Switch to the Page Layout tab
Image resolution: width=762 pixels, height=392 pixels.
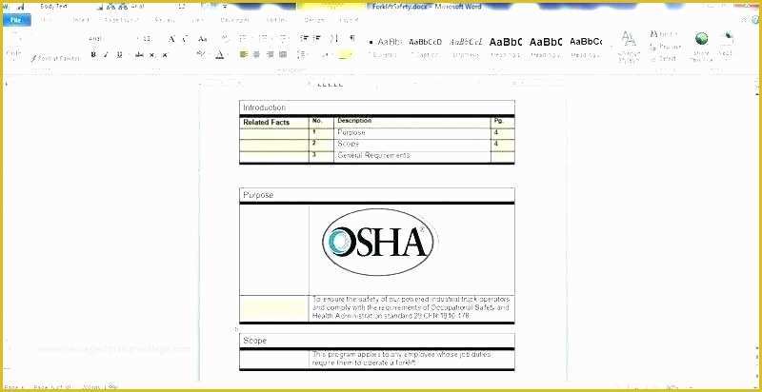(121, 20)
